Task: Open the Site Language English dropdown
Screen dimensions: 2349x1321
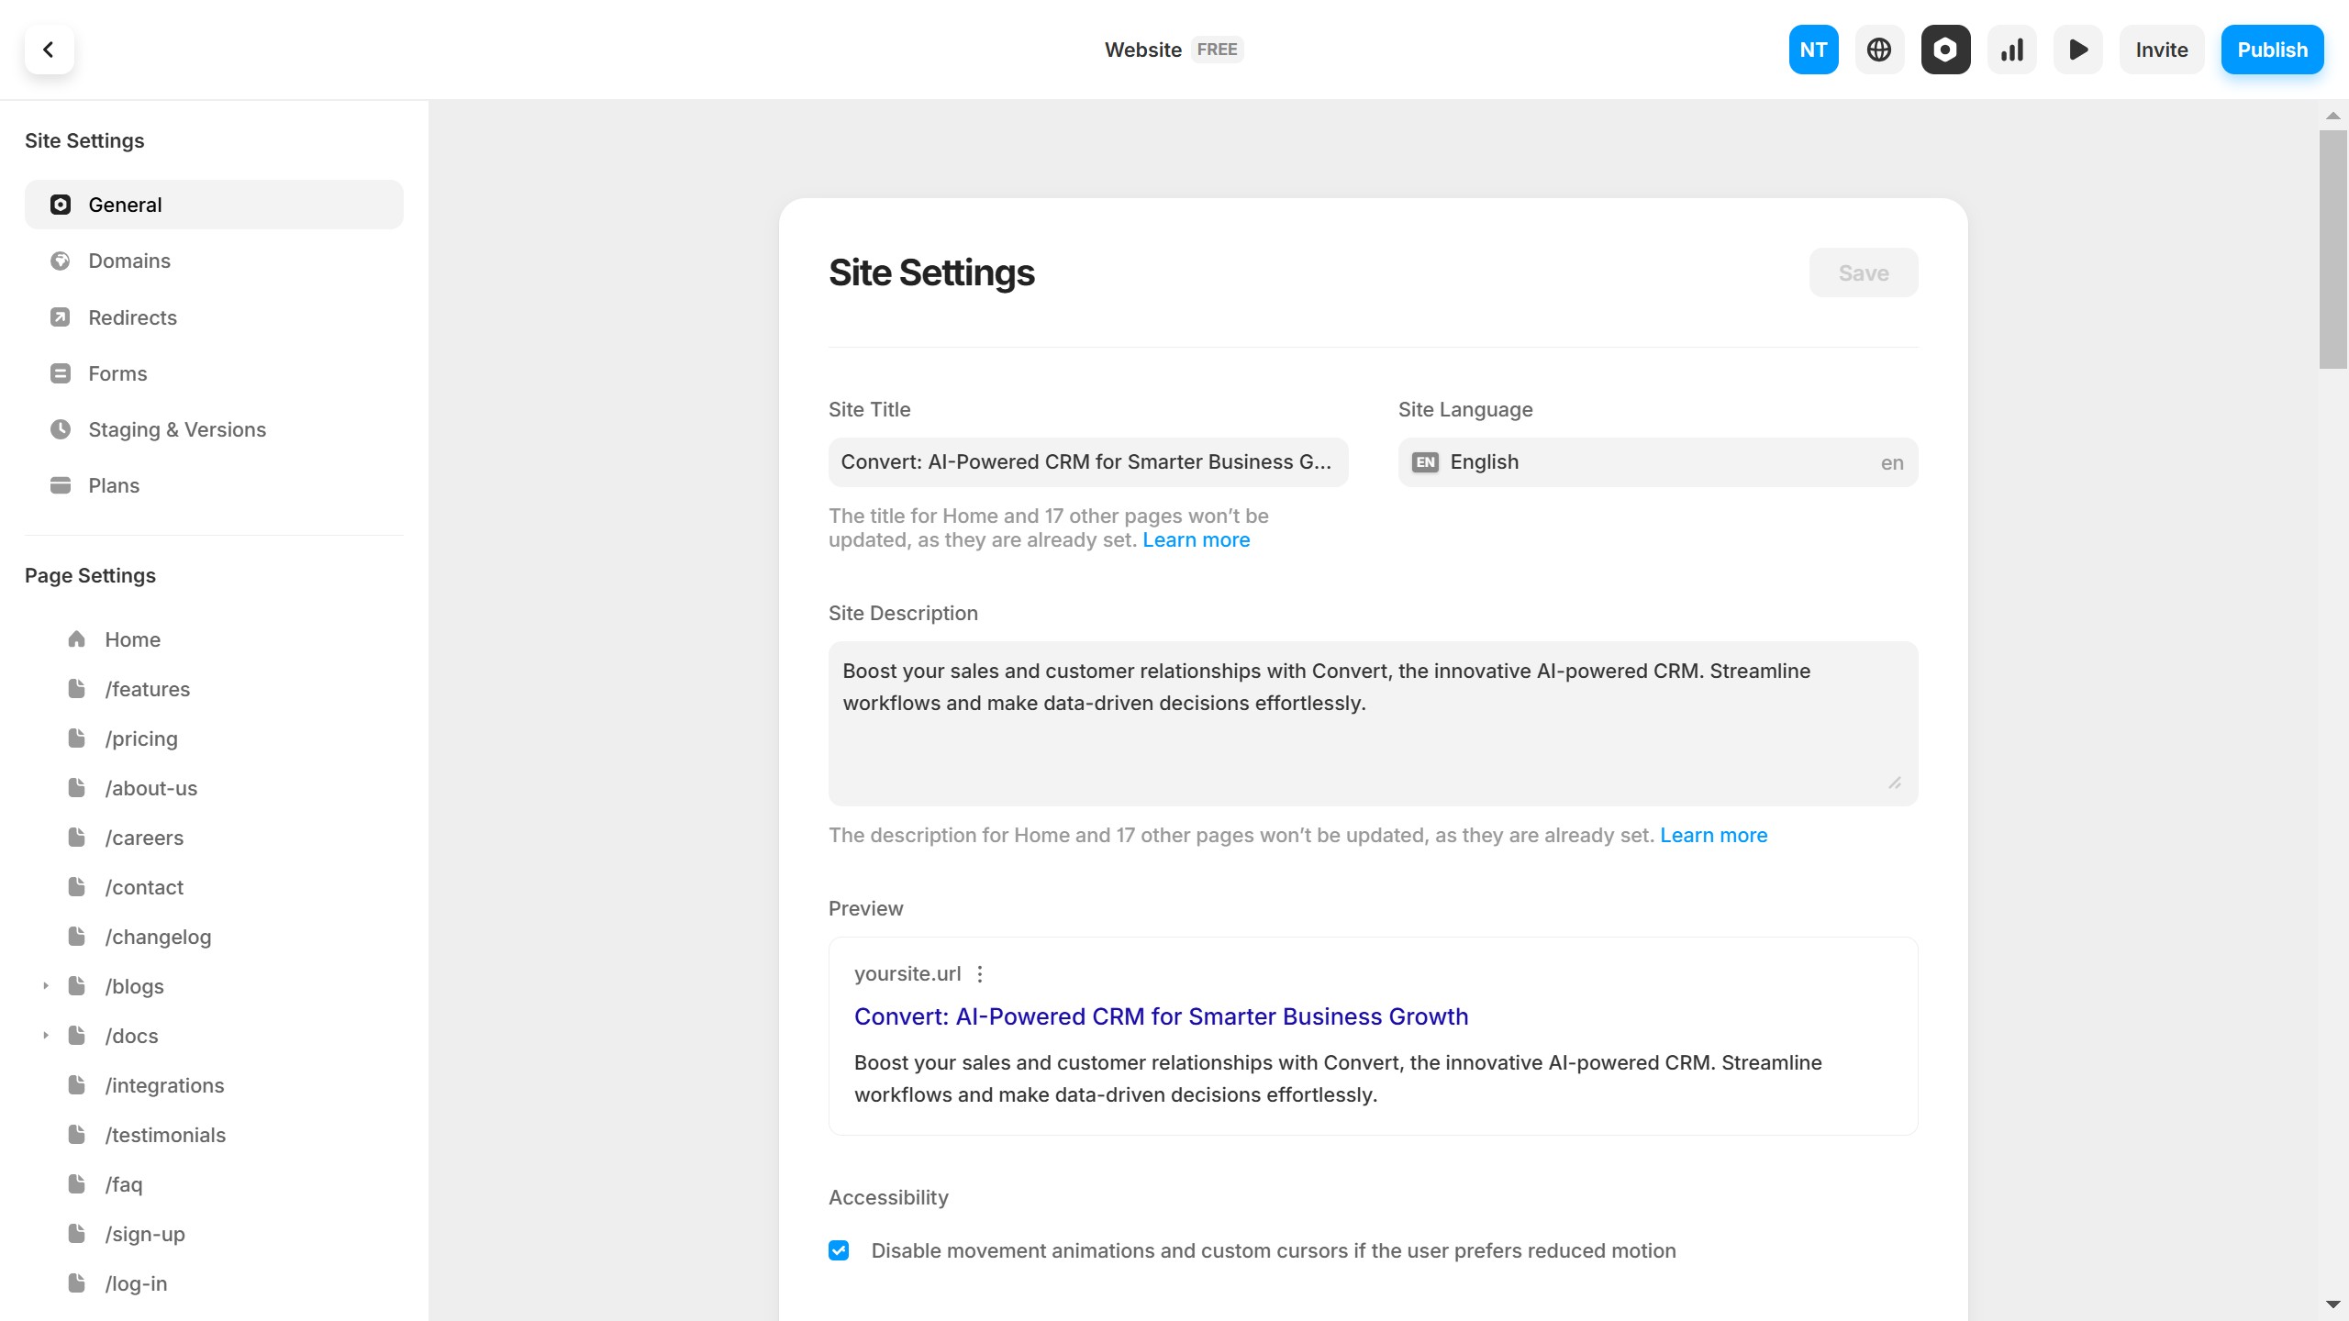Action: click(x=1657, y=462)
